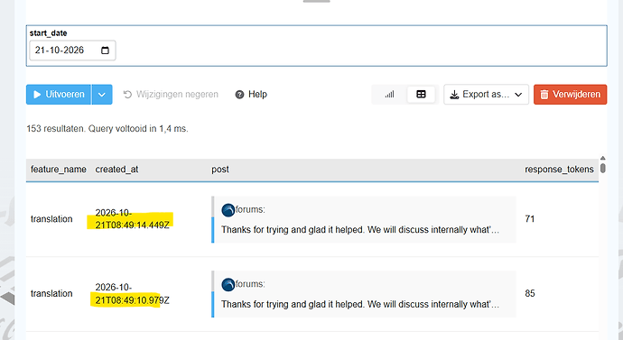Screen dimensions: 623x340
Task: Click the scrollbar up arrow above the table
Action: click(x=603, y=158)
